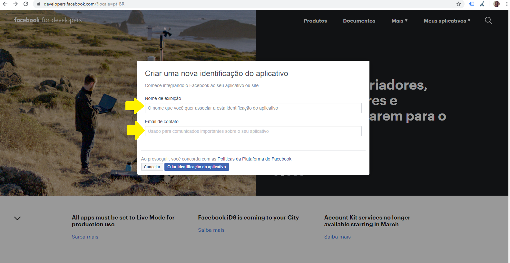Click the Cancelar button
Screen dimensions: 510x263
click(x=152, y=167)
